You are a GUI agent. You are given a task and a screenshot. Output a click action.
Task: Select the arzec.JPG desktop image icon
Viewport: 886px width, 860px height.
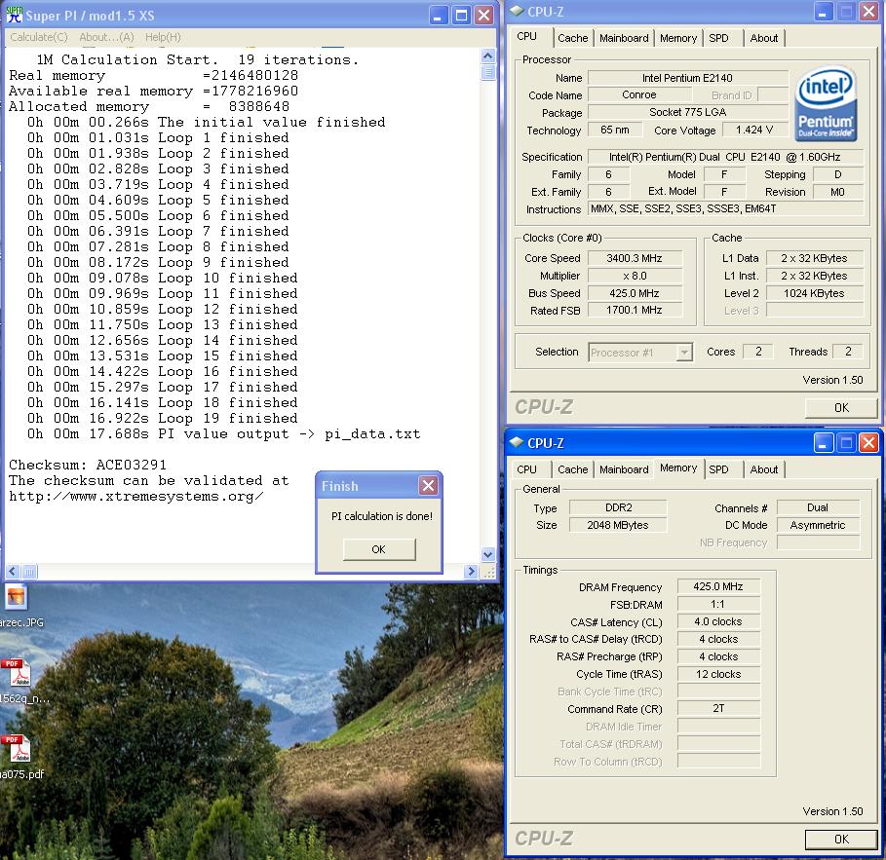pyautogui.click(x=17, y=596)
